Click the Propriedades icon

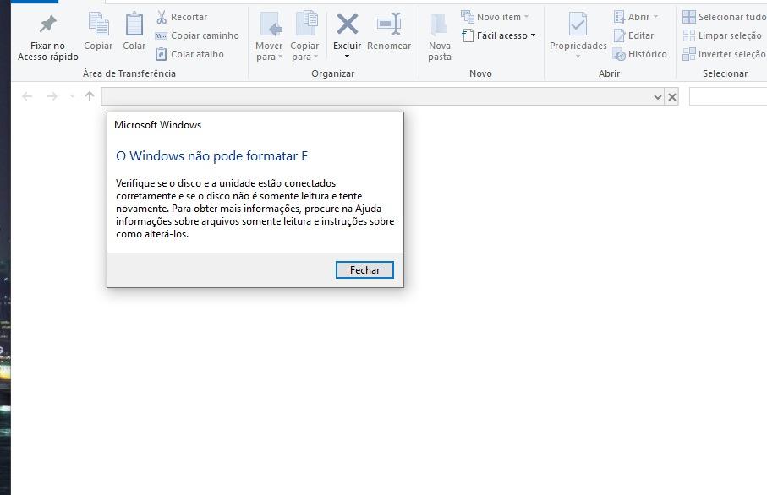[x=578, y=24]
